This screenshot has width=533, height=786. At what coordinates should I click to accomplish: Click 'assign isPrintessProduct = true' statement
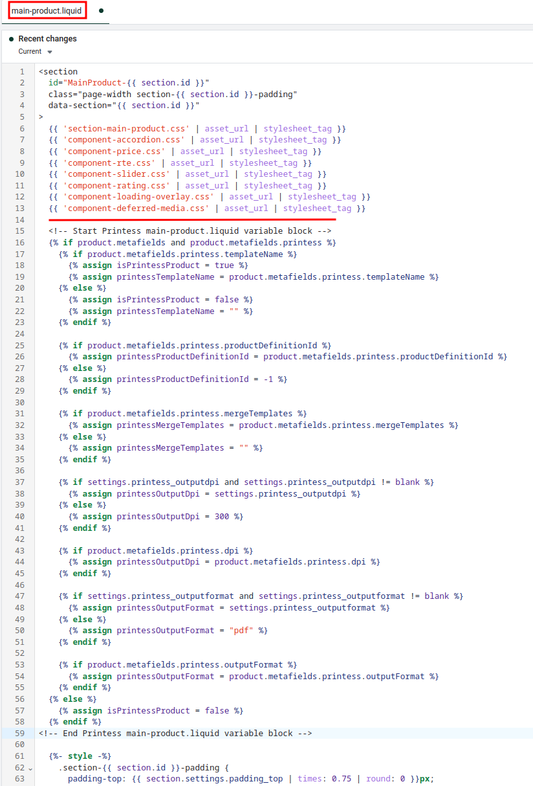click(158, 265)
